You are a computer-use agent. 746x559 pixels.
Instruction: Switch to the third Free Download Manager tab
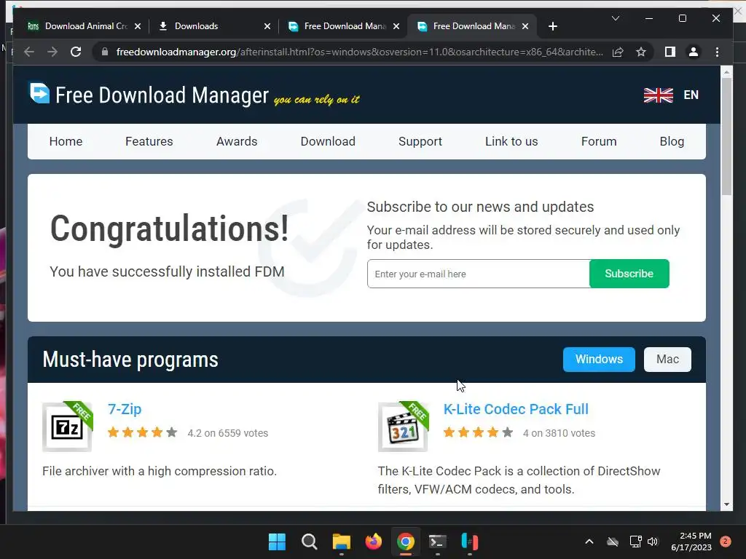tap(345, 26)
